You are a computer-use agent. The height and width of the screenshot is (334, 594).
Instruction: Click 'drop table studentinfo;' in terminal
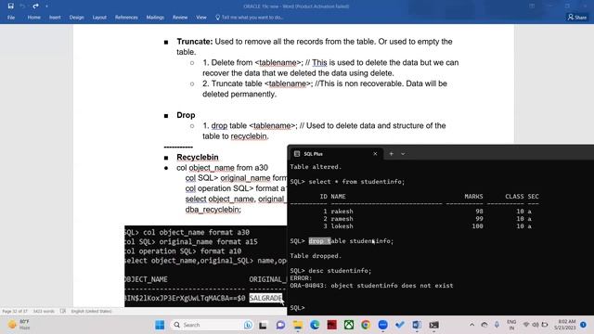351,241
